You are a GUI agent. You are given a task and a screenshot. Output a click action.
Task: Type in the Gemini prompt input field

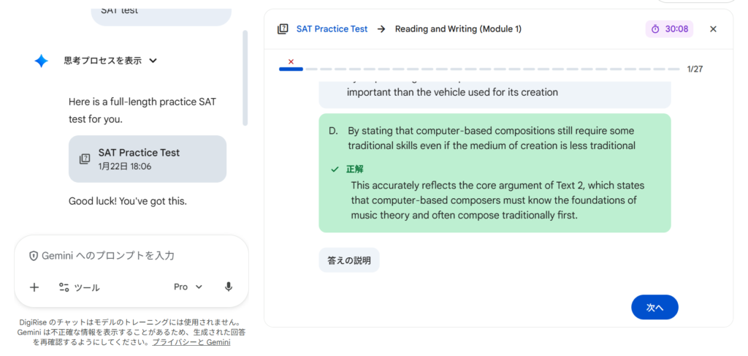(x=131, y=256)
